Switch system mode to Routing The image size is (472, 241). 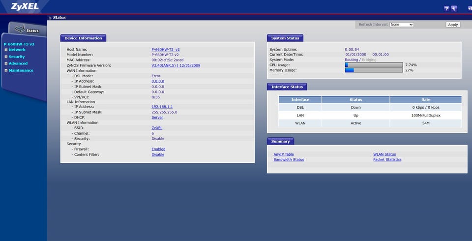351,60
